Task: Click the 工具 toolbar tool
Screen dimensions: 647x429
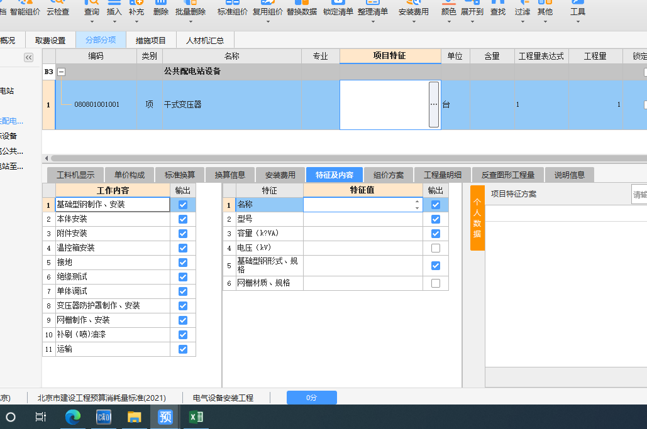Action: coord(578,11)
